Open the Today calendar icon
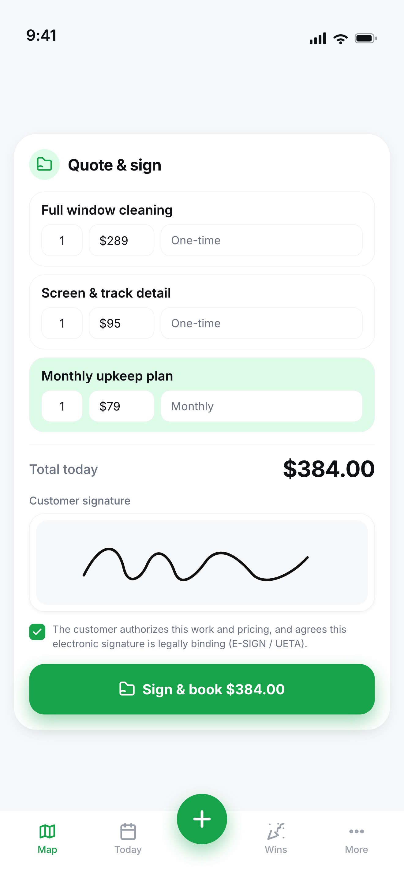404x878 pixels. point(128,831)
